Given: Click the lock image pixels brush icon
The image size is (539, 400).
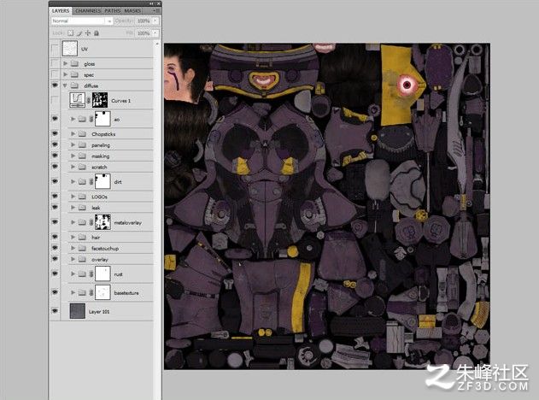Looking at the screenshot, I should (79, 33).
